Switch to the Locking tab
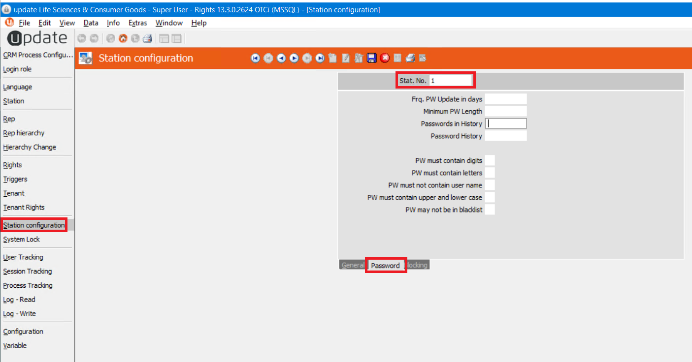The width and height of the screenshot is (692, 362). coord(418,265)
